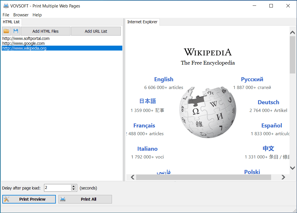Click the Add HTML Files button
The height and width of the screenshot is (213, 297).
(x=45, y=31)
